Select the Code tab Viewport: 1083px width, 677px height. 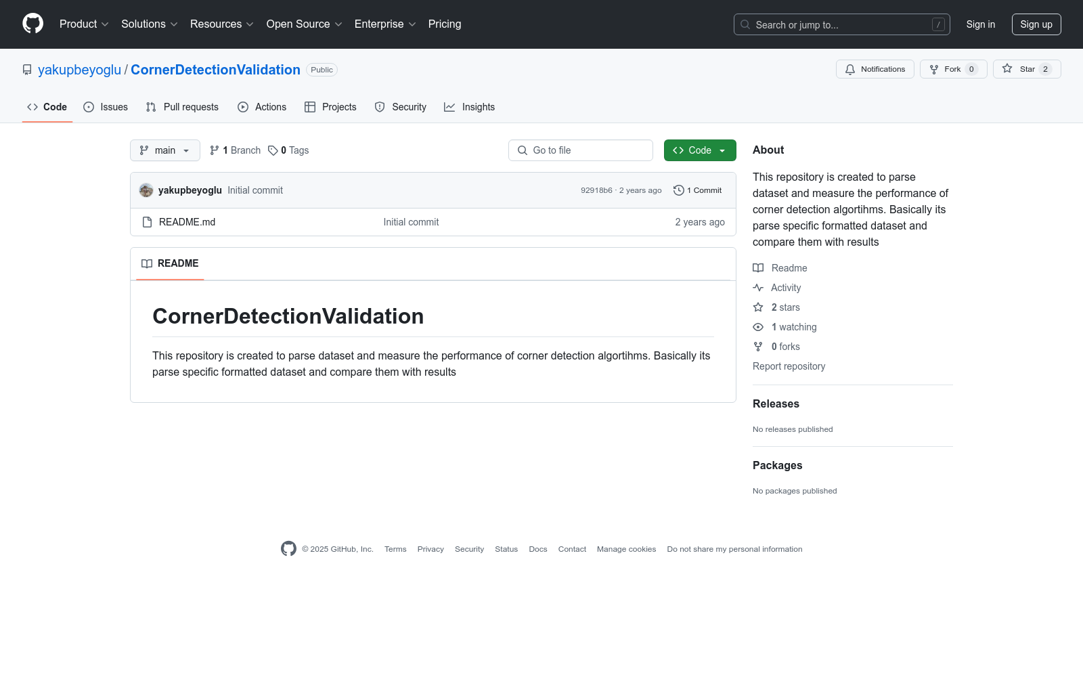point(47,107)
